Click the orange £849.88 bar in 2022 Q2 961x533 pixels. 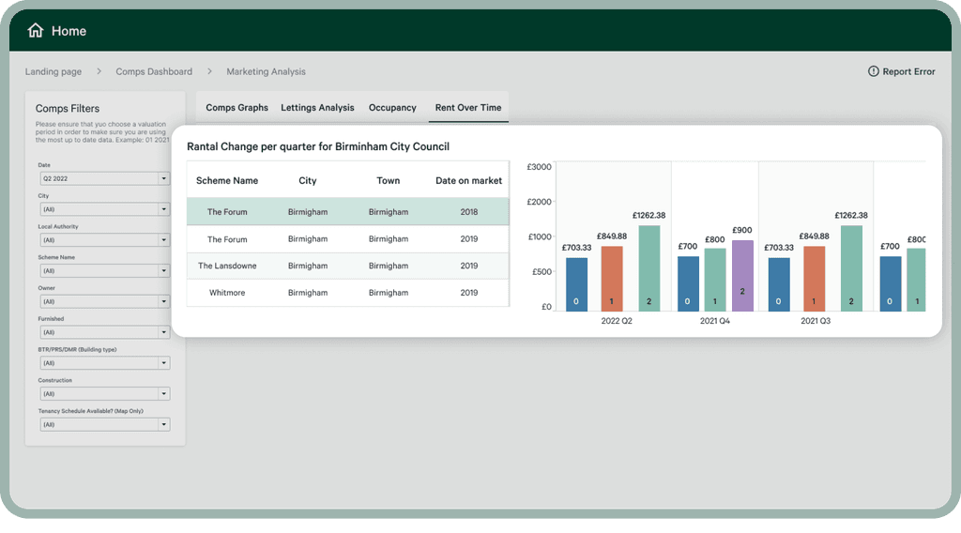(x=612, y=279)
